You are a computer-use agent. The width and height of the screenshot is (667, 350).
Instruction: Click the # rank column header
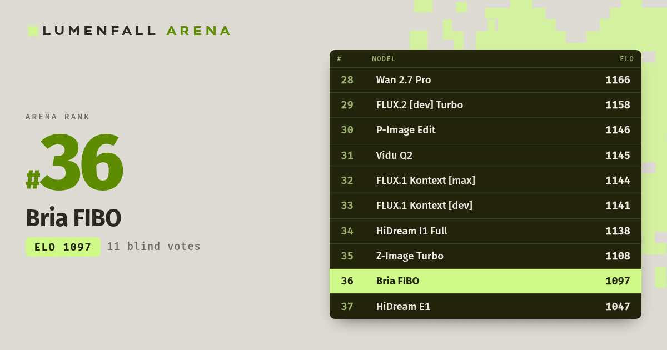[339, 59]
